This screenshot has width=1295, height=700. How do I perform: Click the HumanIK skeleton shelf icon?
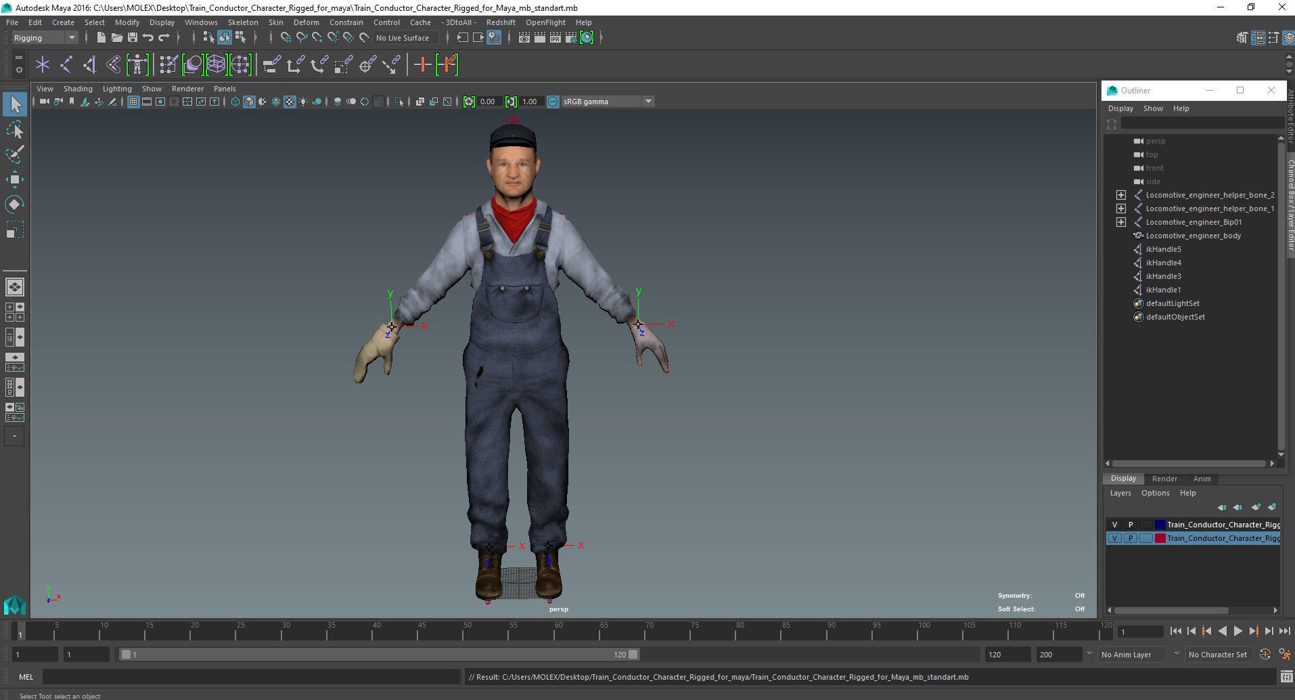pyautogui.click(x=137, y=65)
